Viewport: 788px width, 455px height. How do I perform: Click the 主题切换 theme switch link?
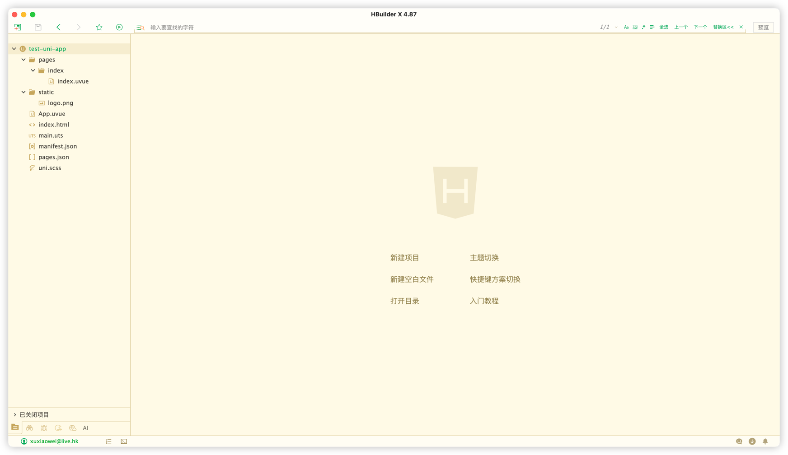click(484, 258)
